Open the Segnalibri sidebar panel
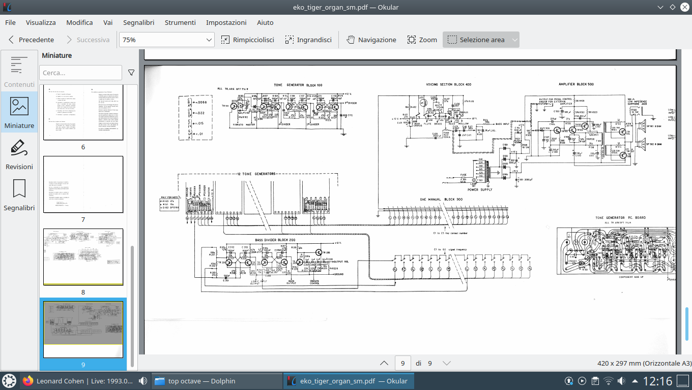The image size is (692, 390). point(19,196)
